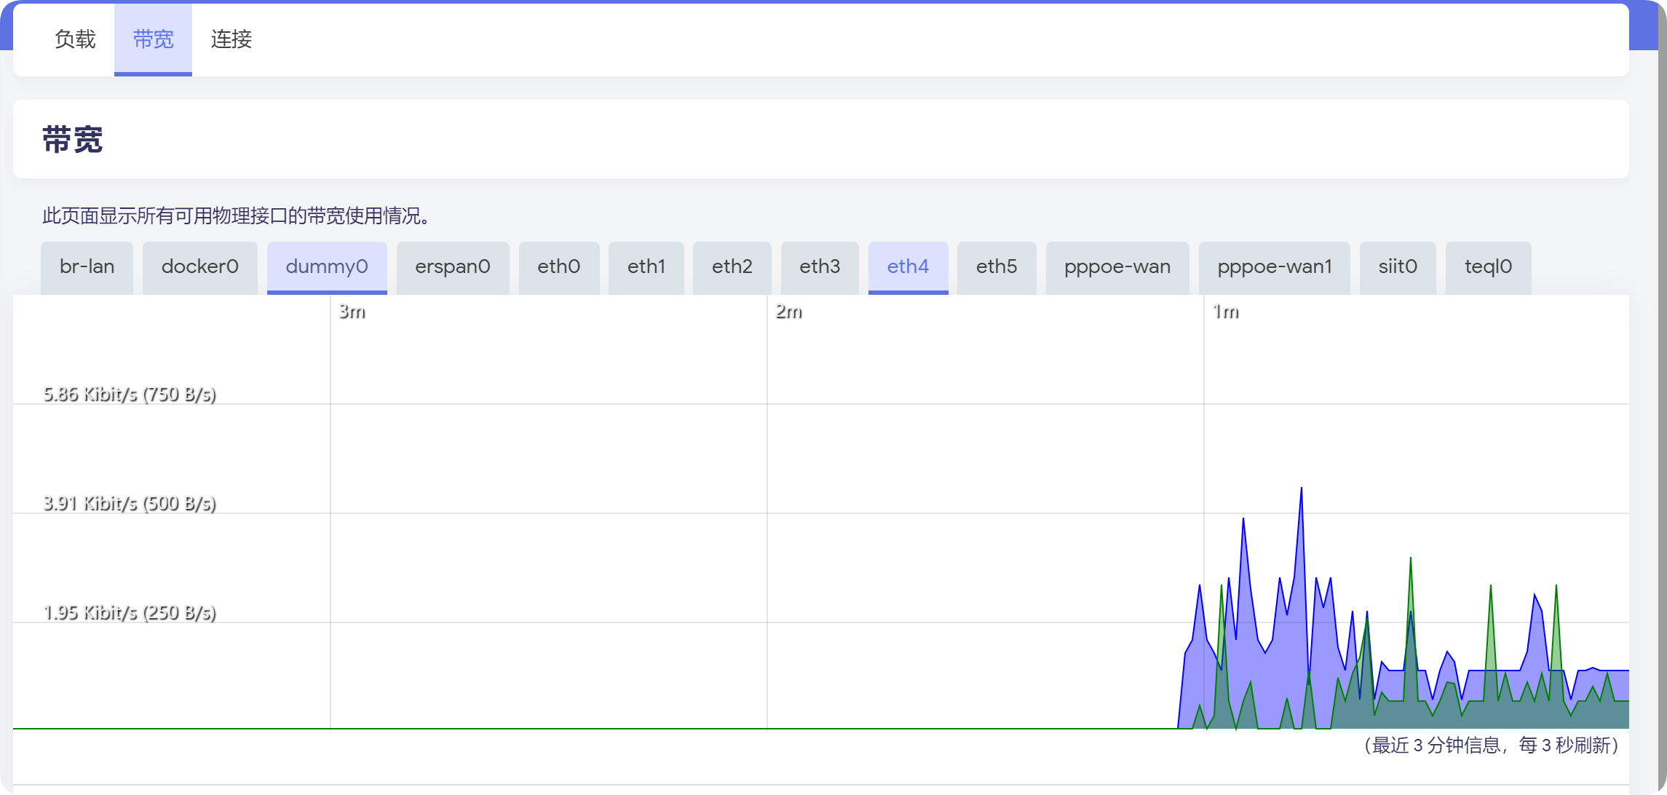Switch to eth5 interface tab

pos(996,267)
